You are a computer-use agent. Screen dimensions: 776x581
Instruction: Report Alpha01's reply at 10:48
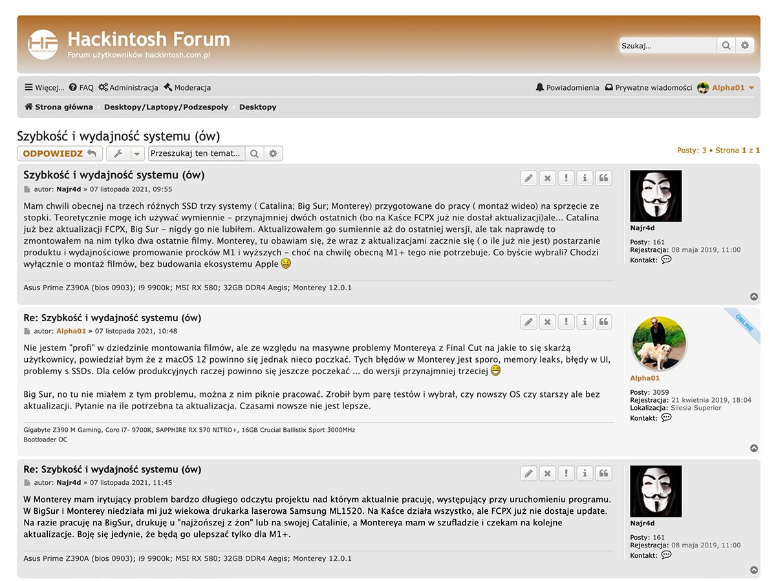click(566, 321)
